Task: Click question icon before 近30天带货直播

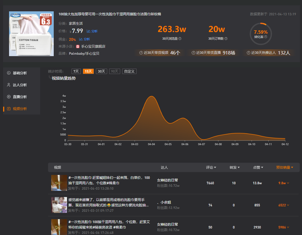Action: (193, 53)
